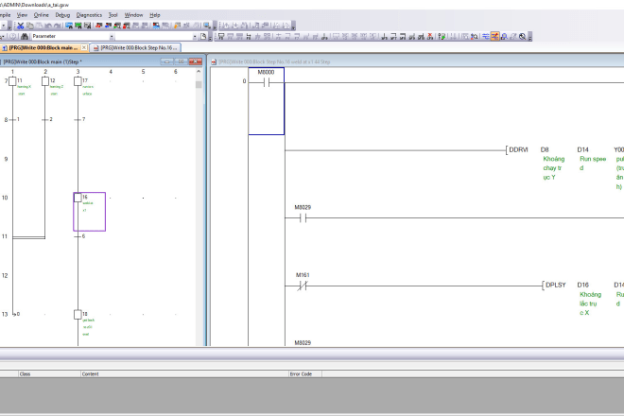
Task: Select transition 2 in the SFC diagram
Action: pos(45,119)
